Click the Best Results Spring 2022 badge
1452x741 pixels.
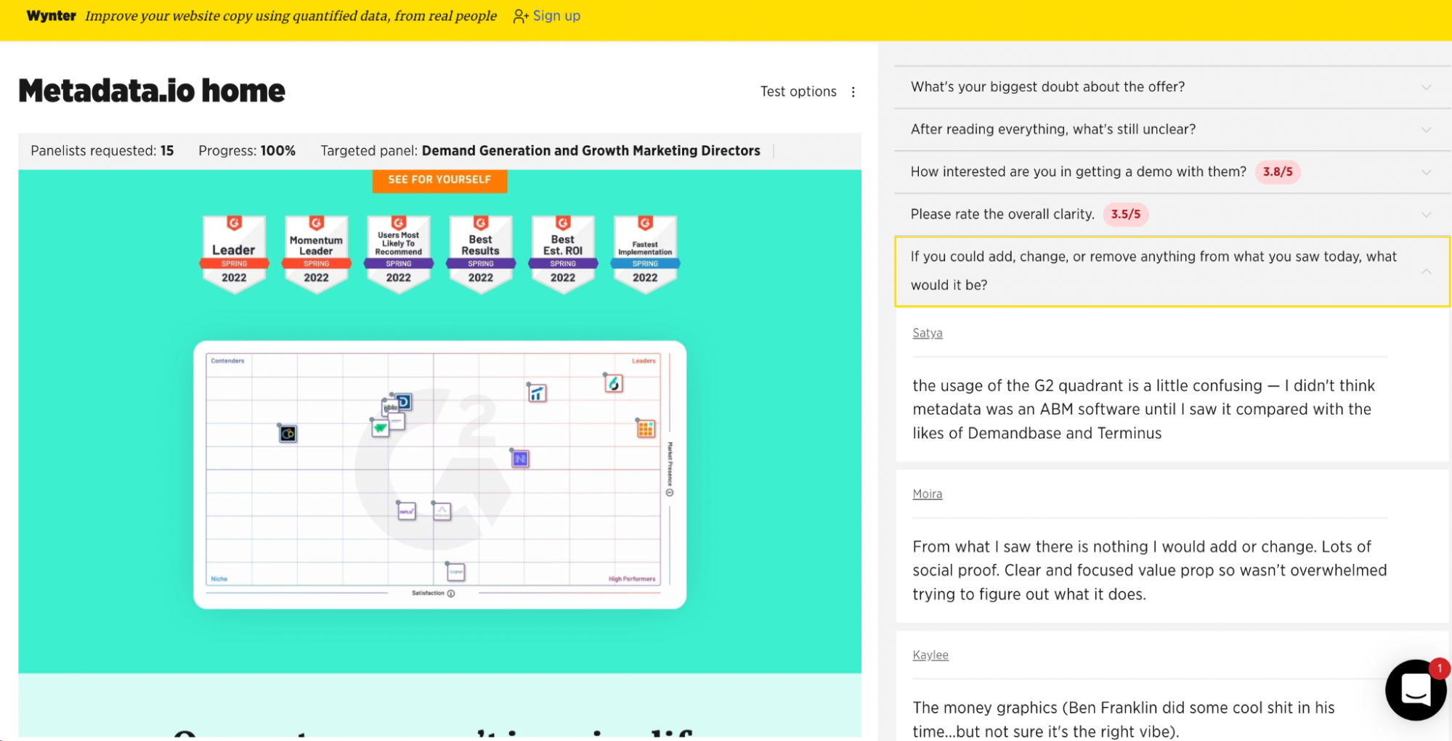click(480, 253)
